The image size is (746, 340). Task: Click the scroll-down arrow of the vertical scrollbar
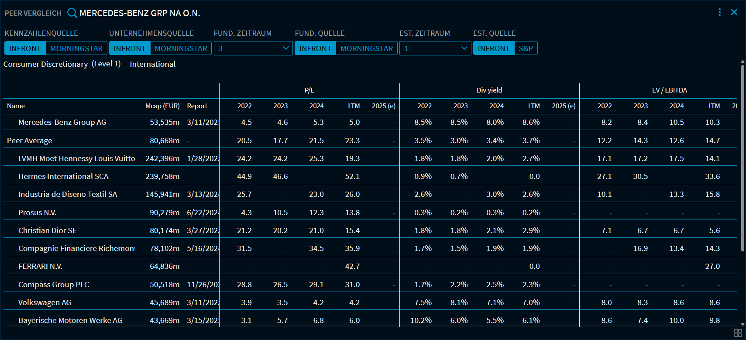tap(743, 324)
